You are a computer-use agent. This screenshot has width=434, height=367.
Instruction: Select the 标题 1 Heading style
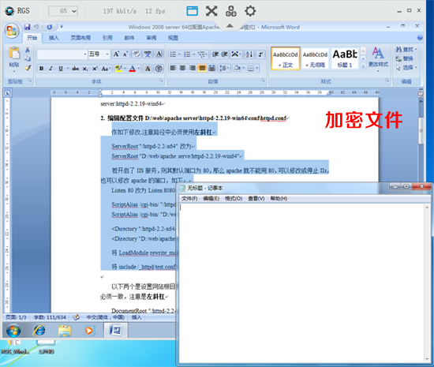coord(345,58)
